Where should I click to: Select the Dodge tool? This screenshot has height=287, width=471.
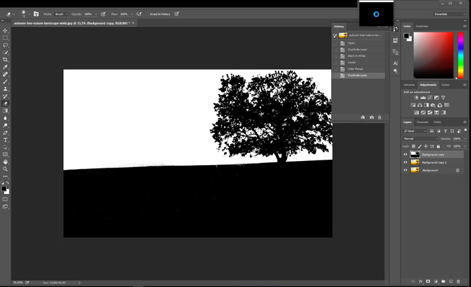click(5, 125)
